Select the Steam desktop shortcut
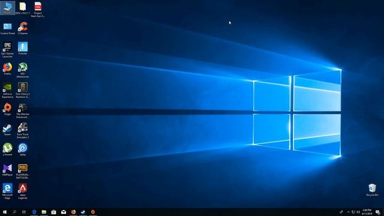 tap(7, 130)
